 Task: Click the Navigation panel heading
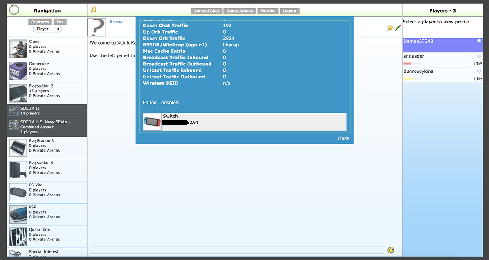tap(47, 10)
